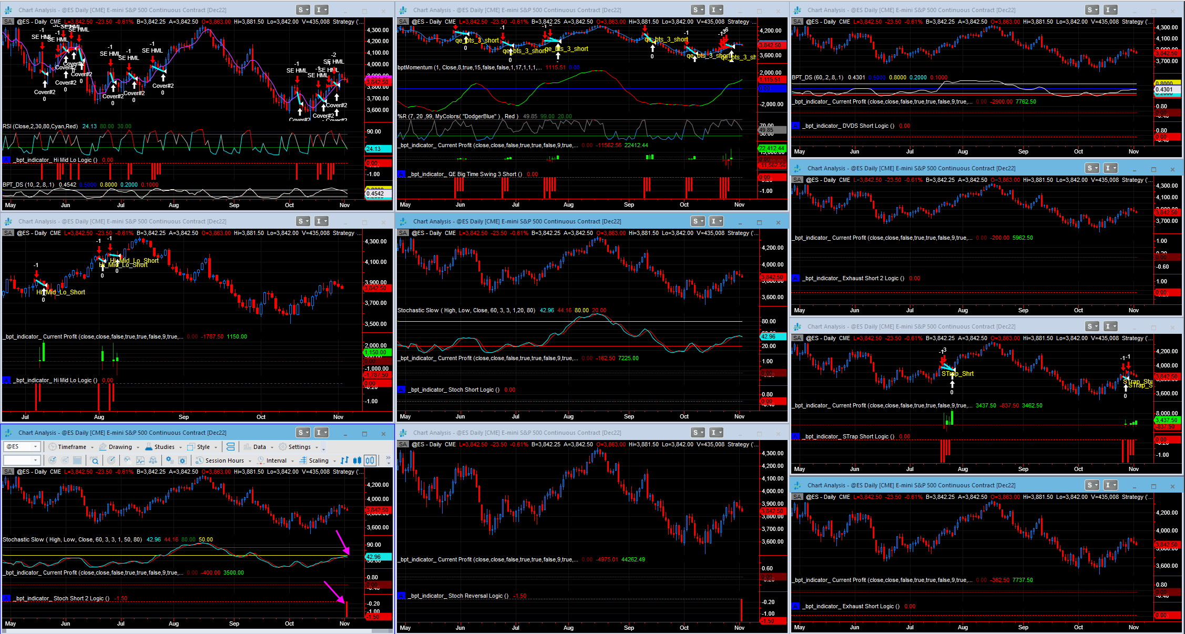The height and width of the screenshot is (634, 1185).
Task: Select the OHLC bar chart type icon
Action: [344, 461]
